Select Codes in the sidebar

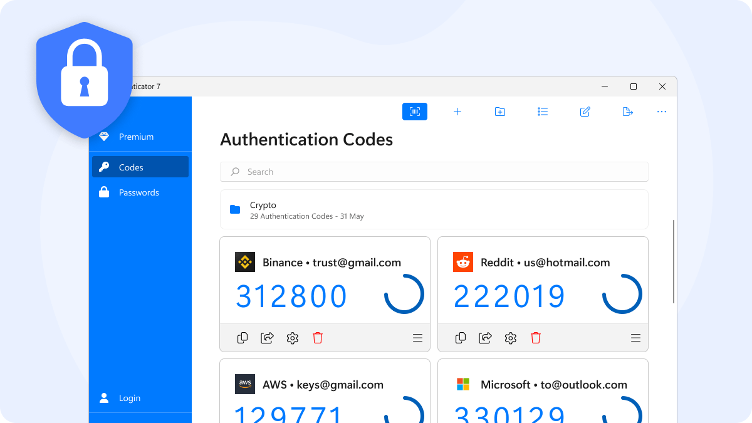(x=140, y=167)
